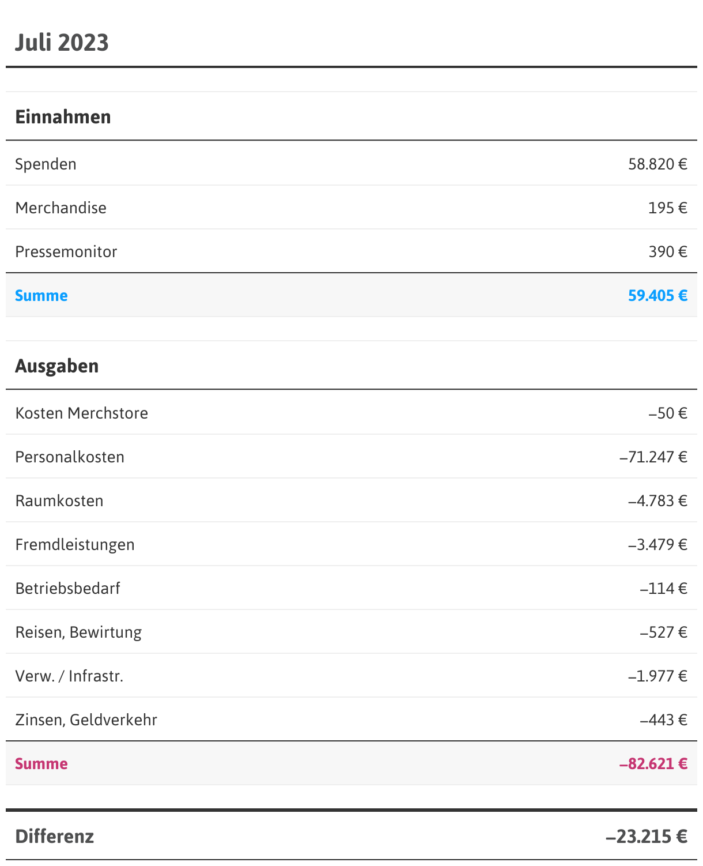
Task: Click the Zinsen, Geldverkehr row label
Action: 86,720
